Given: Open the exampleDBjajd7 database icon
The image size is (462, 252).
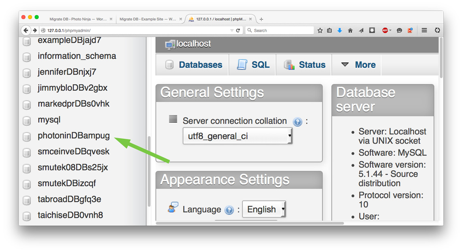Looking at the screenshot, I should [27, 41].
